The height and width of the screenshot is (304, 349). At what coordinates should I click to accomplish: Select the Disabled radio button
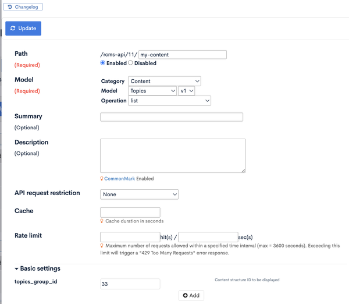click(130, 63)
